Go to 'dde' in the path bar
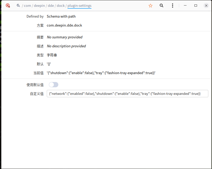Viewport: 212px width, 169px height. pos(51,6)
